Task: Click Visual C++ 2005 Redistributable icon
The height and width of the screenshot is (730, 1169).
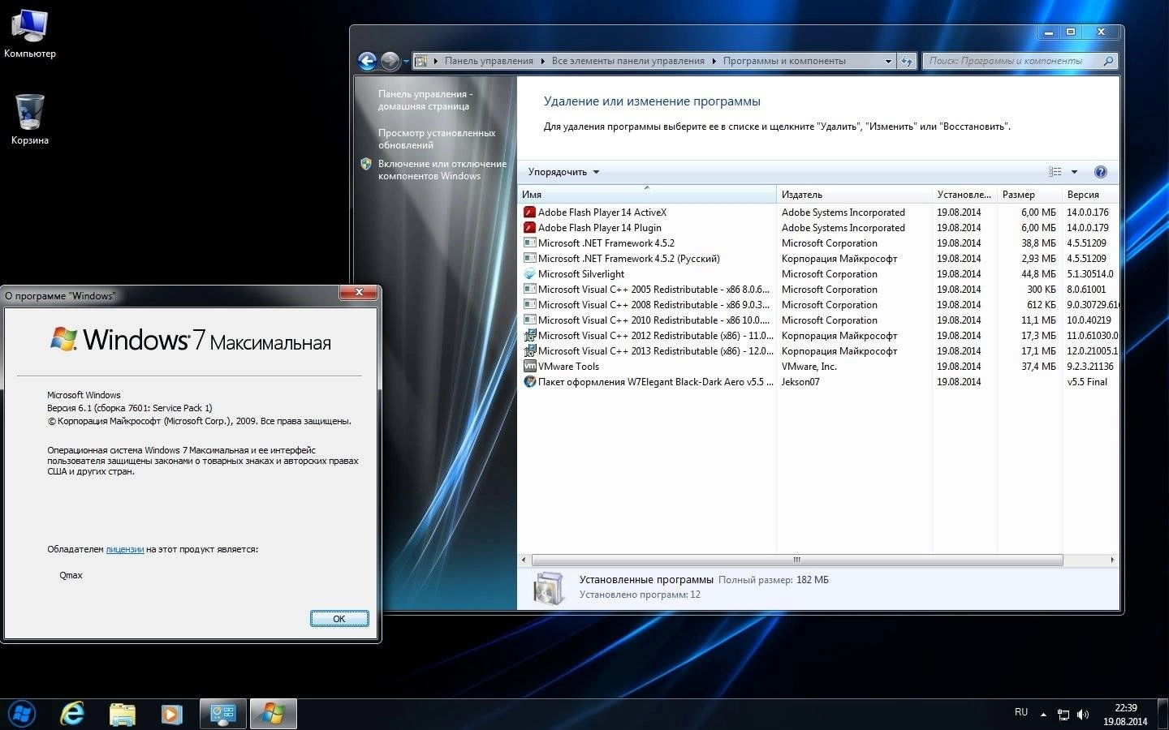Action: [x=529, y=290]
